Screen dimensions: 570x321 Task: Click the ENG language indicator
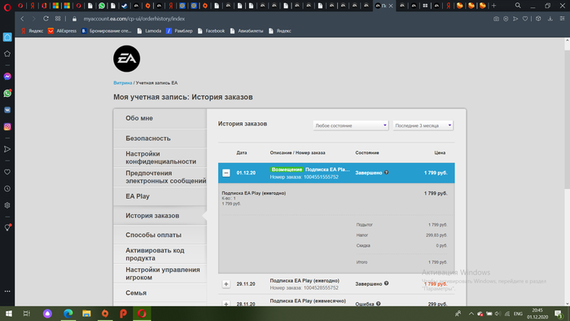tap(518, 314)
